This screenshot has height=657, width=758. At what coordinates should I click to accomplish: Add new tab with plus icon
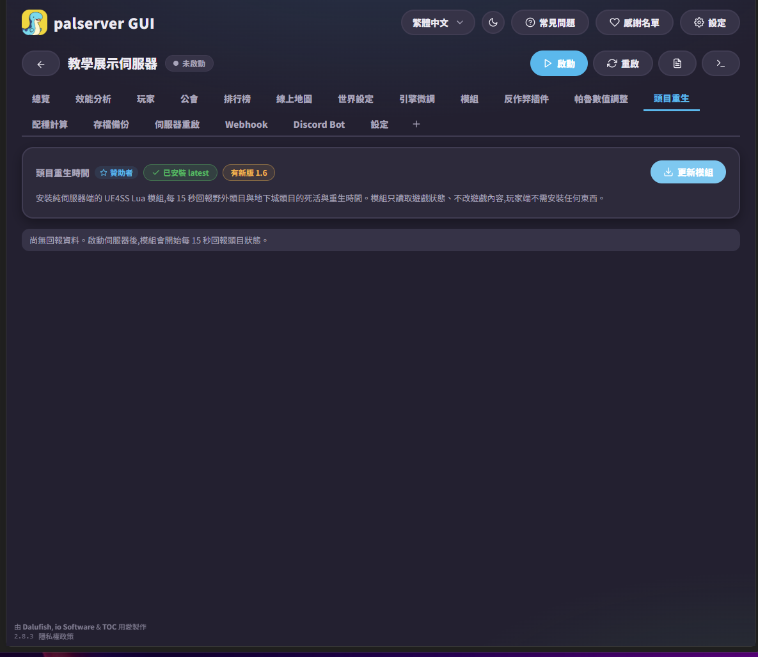click(416, 124)
